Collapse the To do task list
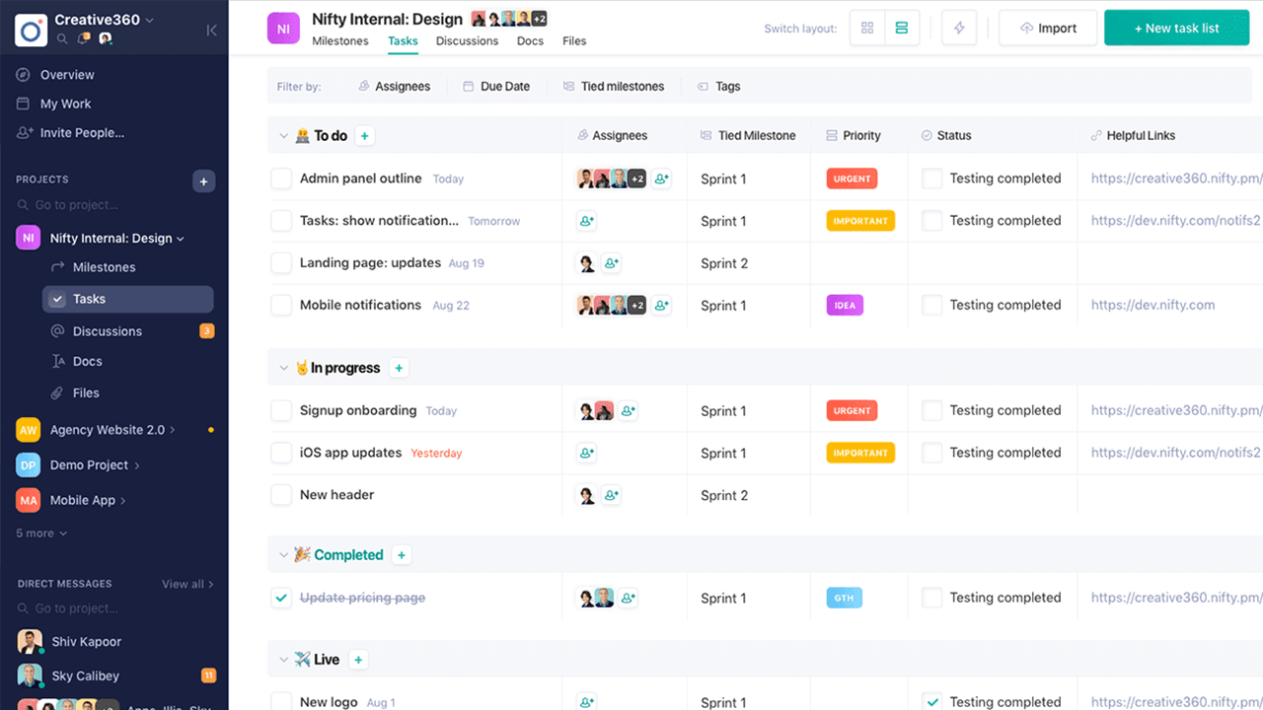 click(283, 136)
